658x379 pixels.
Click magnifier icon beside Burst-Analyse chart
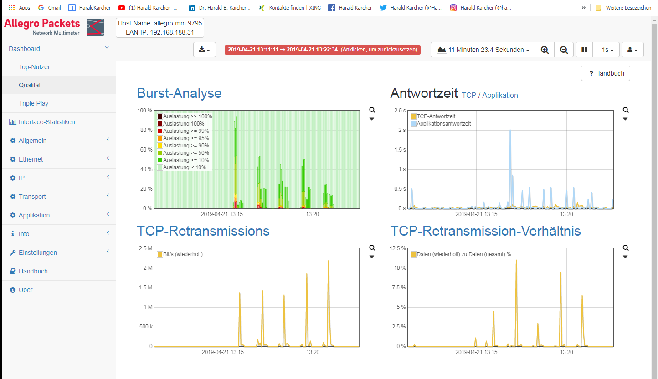coord(372,110)
